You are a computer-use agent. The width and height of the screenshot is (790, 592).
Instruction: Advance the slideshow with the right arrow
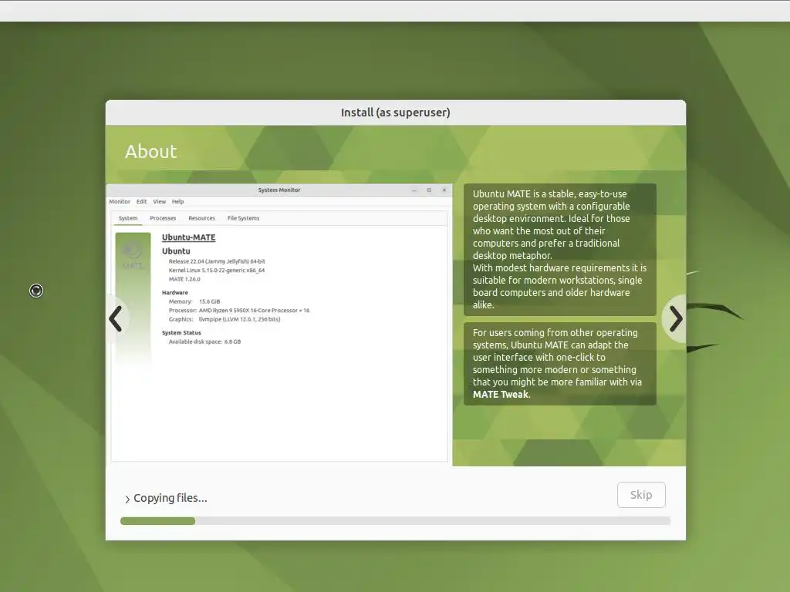(x=676, y=318)
